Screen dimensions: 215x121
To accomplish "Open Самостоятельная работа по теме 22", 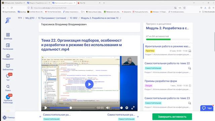I will pyautogui.click(x=167, y=64).
